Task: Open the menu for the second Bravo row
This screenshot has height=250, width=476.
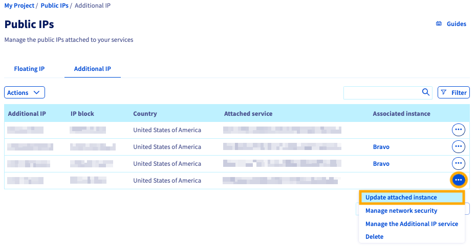Action: click(459, 163)
